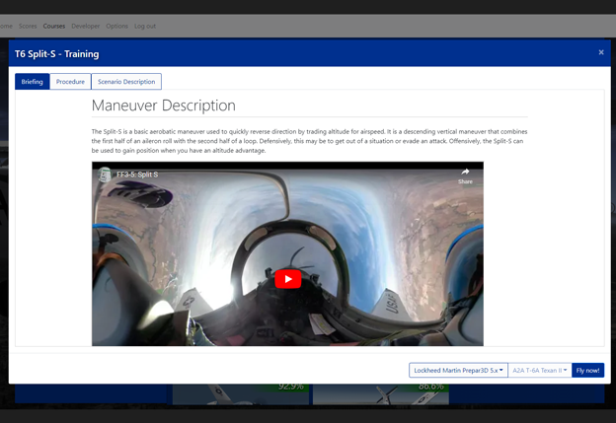Expand the Lockheed Martin Prepar3D simulator dropdown
Image resolution: width=616 pixels, height=423 pixels.
(458, 370)
